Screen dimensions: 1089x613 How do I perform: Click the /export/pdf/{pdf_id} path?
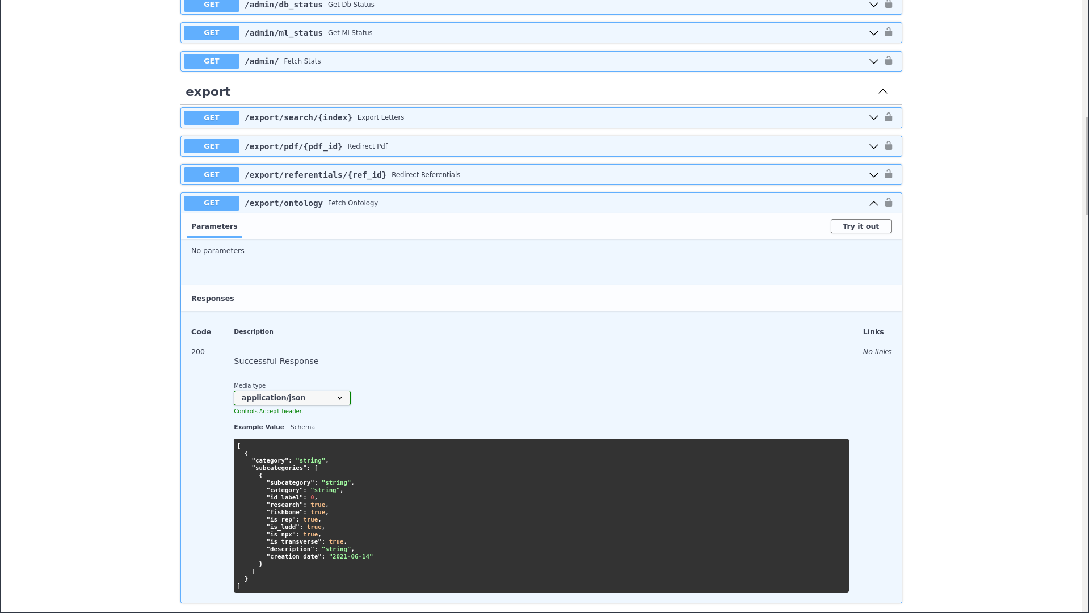click(293, 146)
